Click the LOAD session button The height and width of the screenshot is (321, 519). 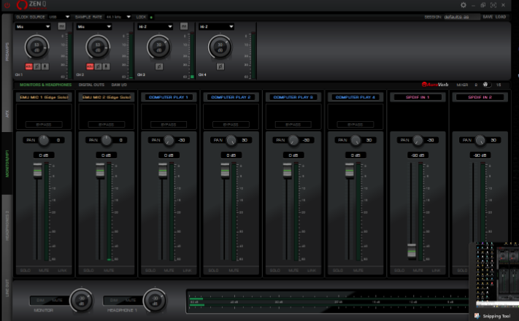point(501,17)
